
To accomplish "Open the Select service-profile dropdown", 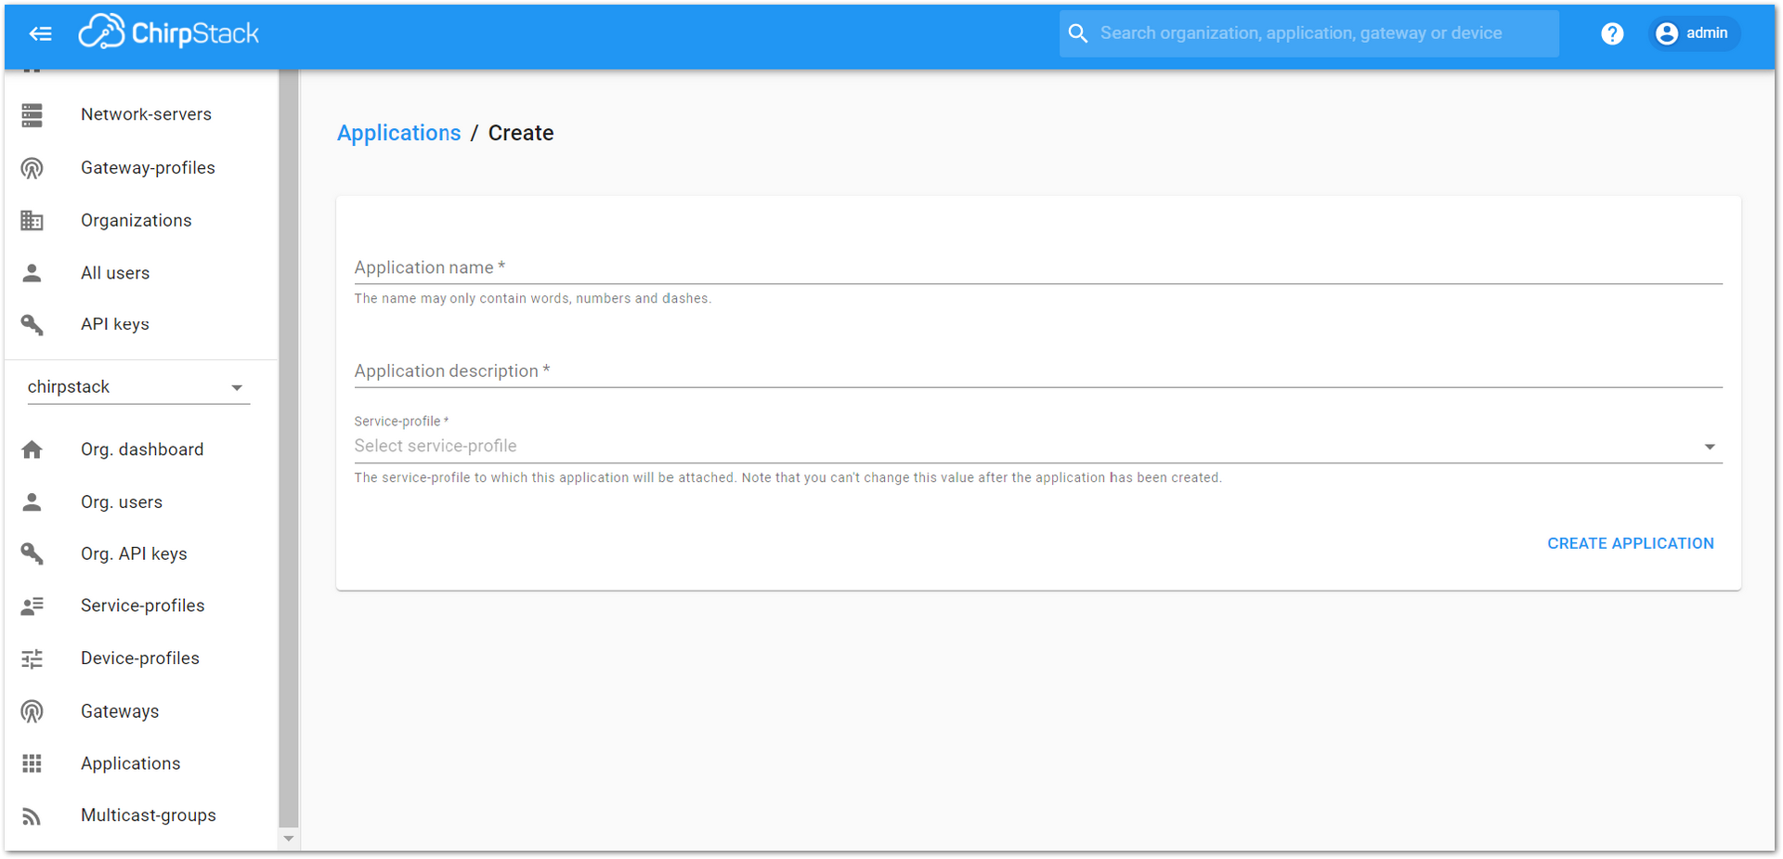I will click(1038, 446).
